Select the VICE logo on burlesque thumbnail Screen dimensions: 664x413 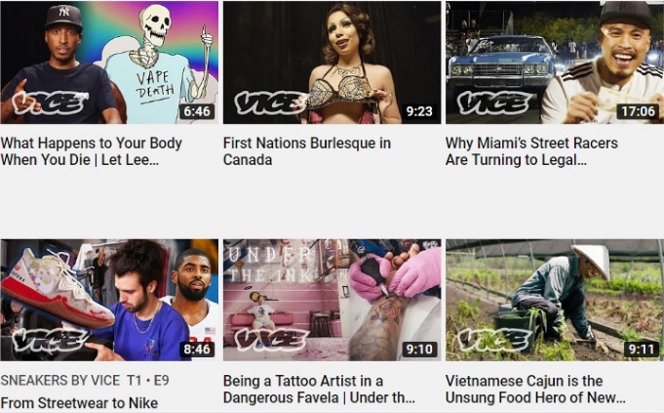[x=271, y=103]
